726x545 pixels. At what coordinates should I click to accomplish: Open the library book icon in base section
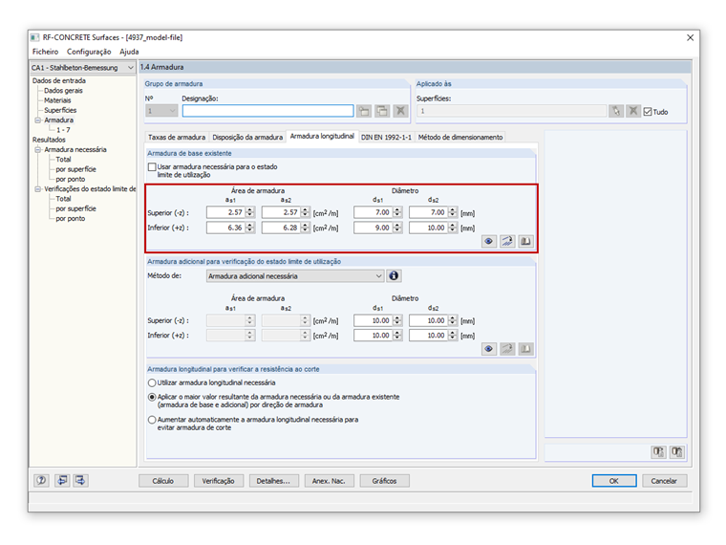click(525, 241)
